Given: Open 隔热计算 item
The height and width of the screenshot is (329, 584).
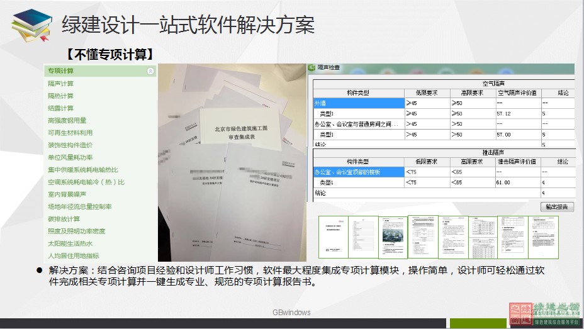Looking at the screenshot, I should (x=60, y=96).
